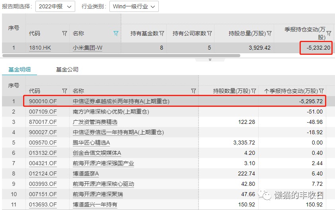Viewport: 335px width, 210px height.
Task: Click filter icon beside 持有基金数 header
Action: [162, 34]
